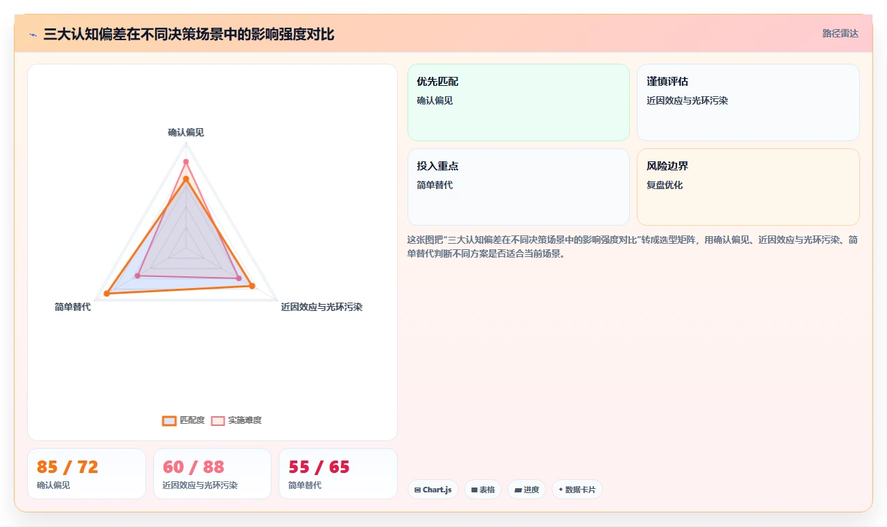Viewport: 887px width, 527px height.
Task: Click the description paragraph starting 这张图把
Action: tap(633, 247)
